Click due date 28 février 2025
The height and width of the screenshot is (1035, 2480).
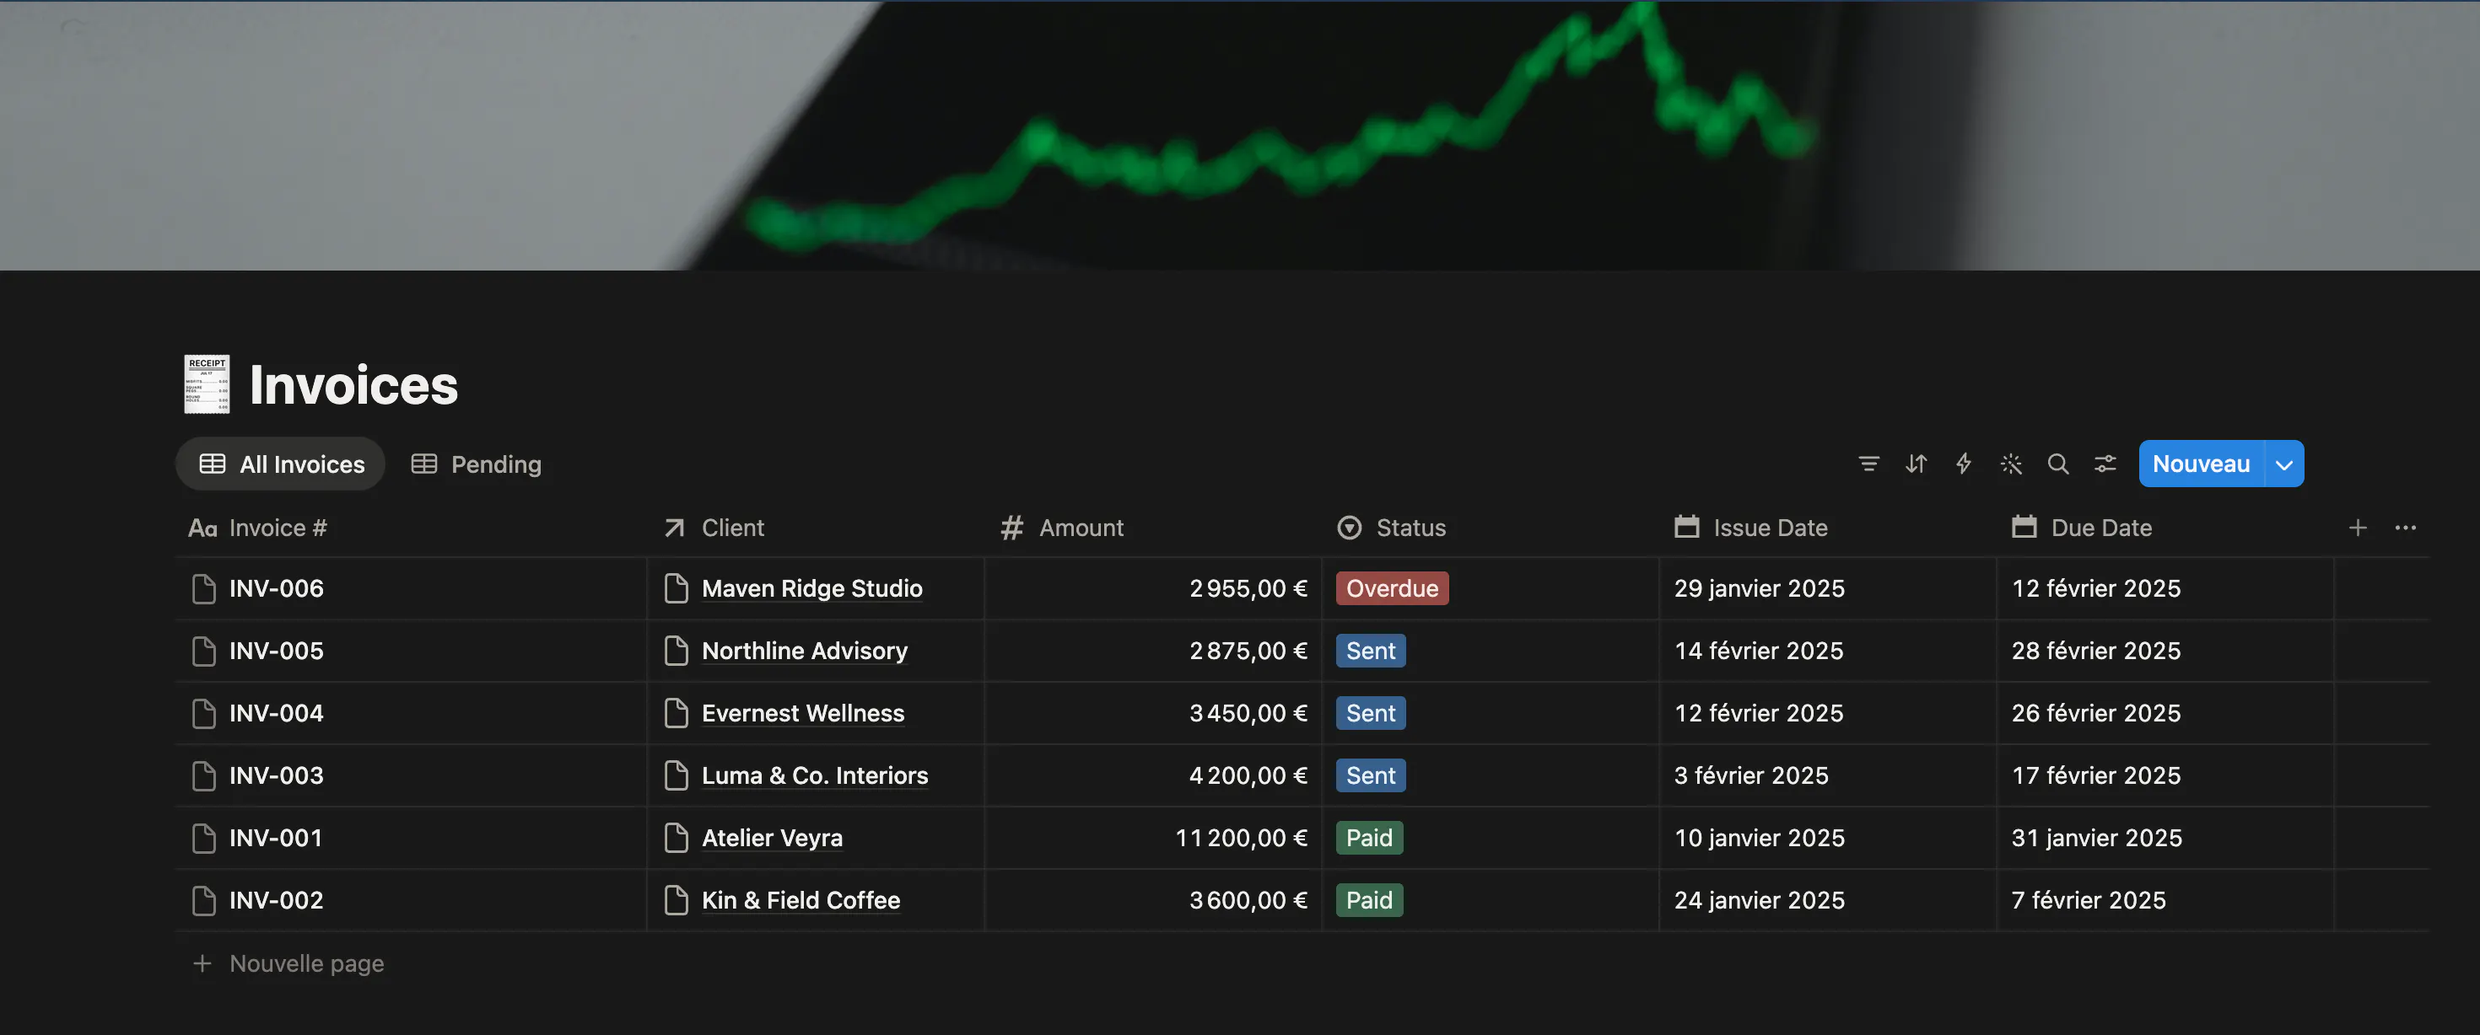2096,652
